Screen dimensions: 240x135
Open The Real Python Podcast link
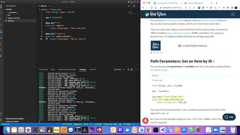click(x=194, y=46)
